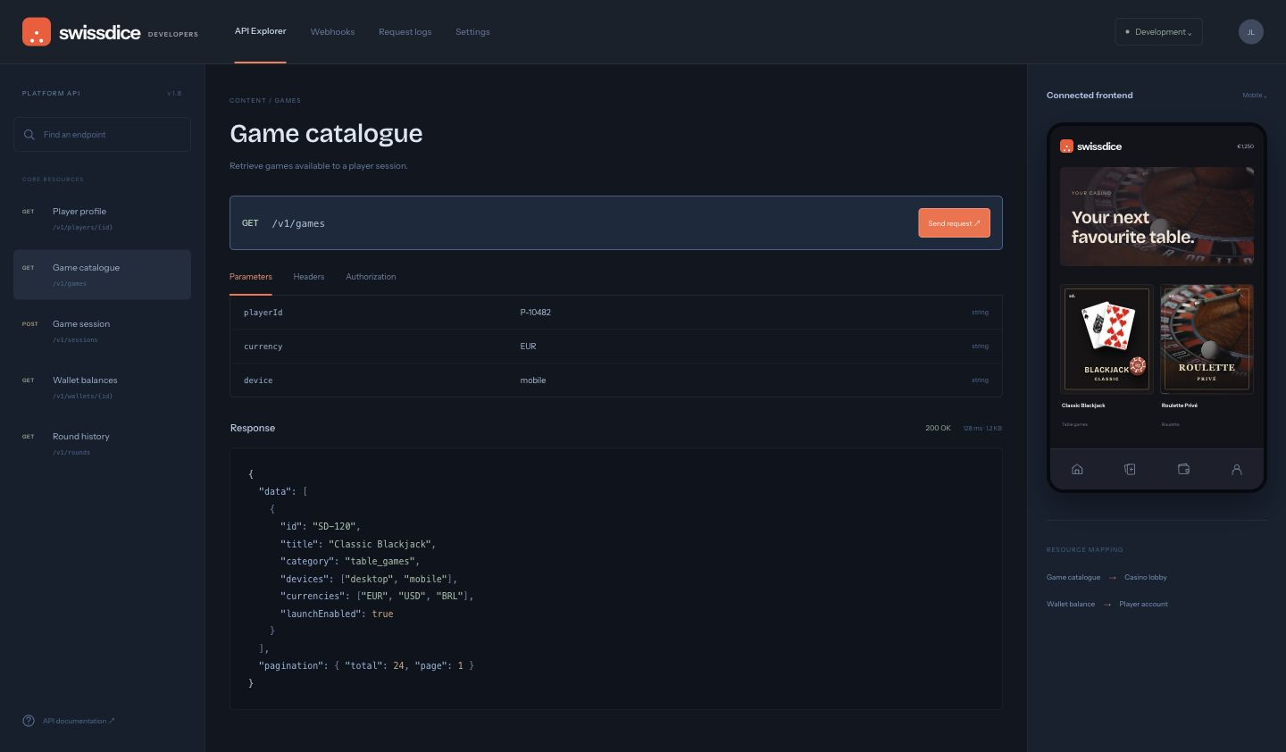Open the Classic Blackjack game thumbnail
This screenshot has height=752, width=1286.
1106,338
